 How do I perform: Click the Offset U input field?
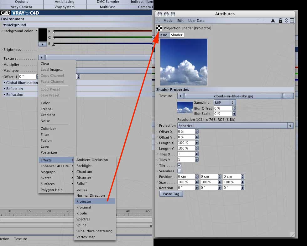click(27, 76)
